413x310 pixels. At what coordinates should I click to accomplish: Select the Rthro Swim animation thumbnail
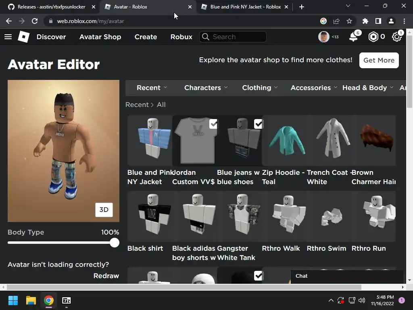[329, 216]
